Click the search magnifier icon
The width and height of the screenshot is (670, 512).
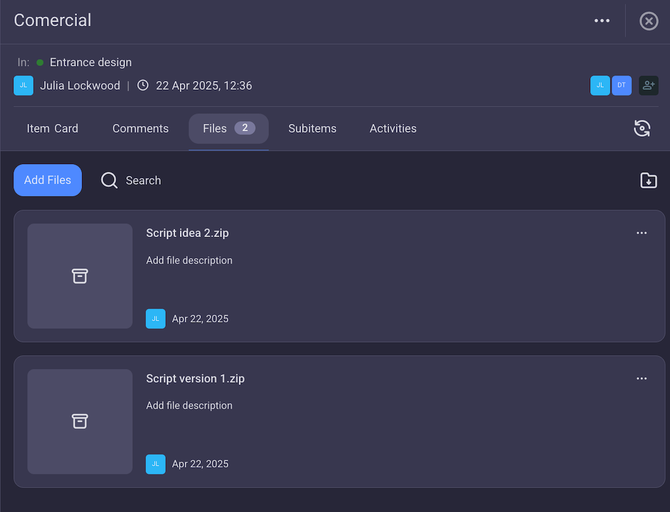tap(109, 180)
